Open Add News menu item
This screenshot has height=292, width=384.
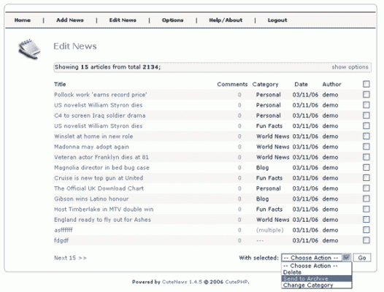pos(70,20)
